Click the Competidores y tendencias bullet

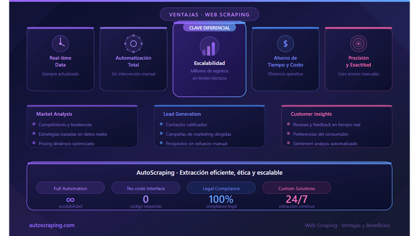click(x=65, y=125)
